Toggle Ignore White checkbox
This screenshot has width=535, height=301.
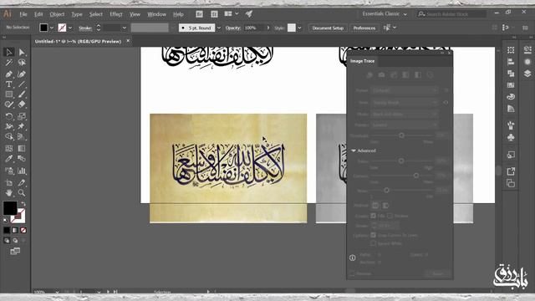374,243
